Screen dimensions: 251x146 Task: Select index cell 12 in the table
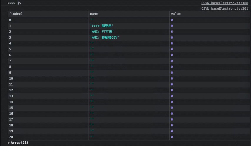pyautogui.click(x=48, y=90)
